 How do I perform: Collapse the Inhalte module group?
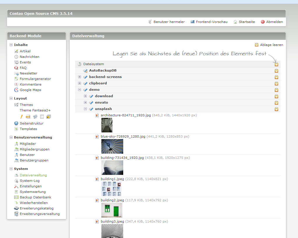(x=11, y=45)
